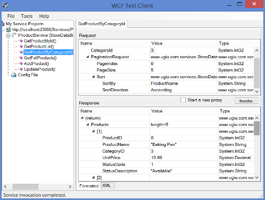Click the StatusCode row label
This screenshot has height=200, width=265.
114,164
